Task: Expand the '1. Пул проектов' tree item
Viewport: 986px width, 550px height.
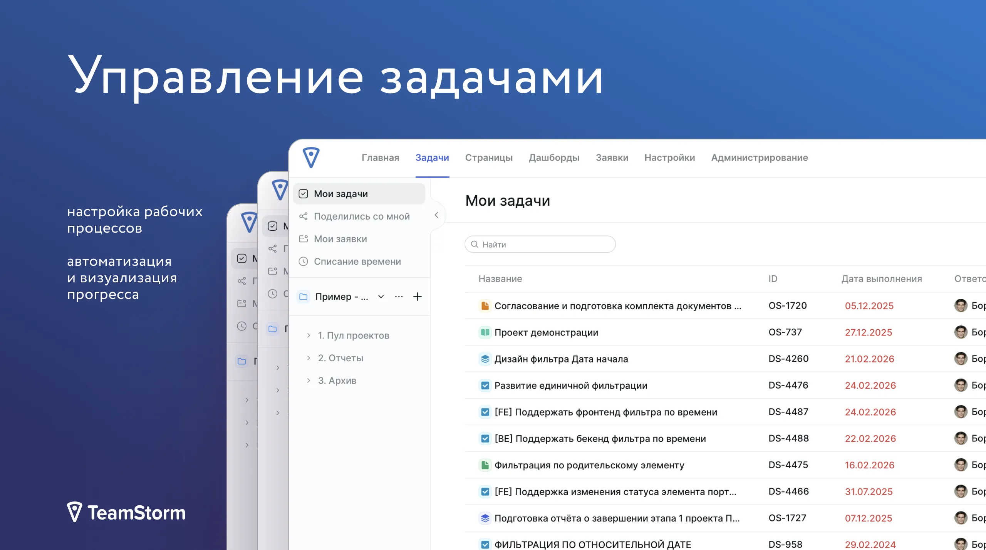Action: tap(309, 335)
